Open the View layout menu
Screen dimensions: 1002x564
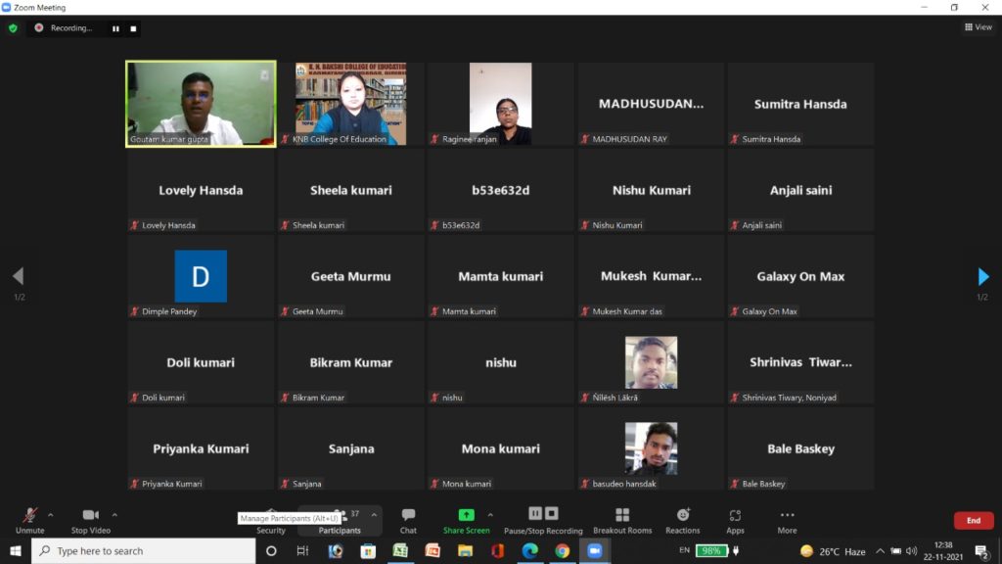pos(979,26)
